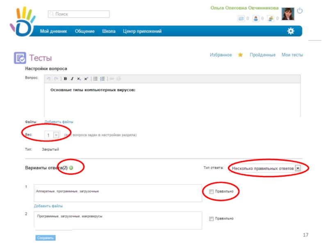Insert a bulleted list in the editor
328x246 pixels.
[x=96, y=79]
